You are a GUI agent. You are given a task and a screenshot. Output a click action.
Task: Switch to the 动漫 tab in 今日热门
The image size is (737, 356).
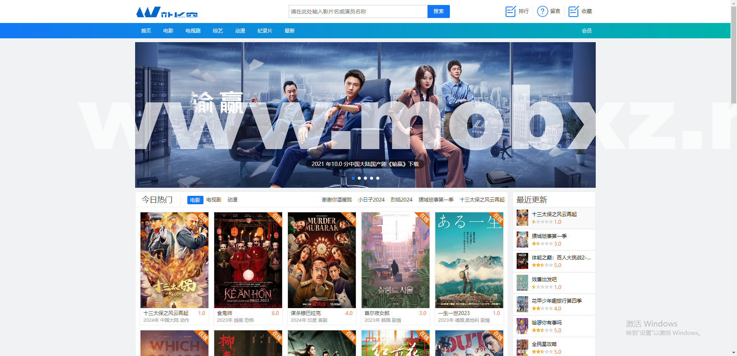(x=232, y=200)
